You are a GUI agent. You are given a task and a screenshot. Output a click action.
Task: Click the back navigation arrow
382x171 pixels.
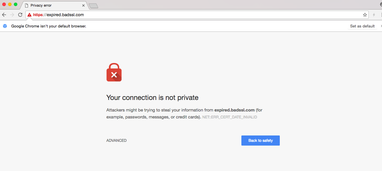click(4, 15)
